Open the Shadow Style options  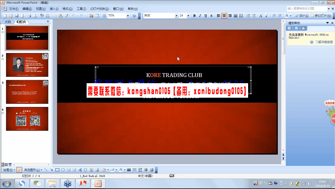(x=146, y=170)
